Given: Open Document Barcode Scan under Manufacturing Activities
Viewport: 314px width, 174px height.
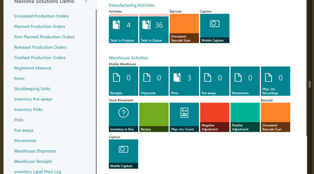Looking at the screenshot, I should [x=184, y=29].
